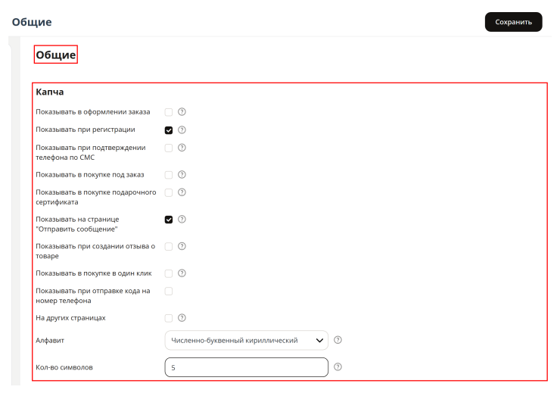Screen dimensions: 560x393
Task: Click the Капча section heading
Action: coord(50,92)
